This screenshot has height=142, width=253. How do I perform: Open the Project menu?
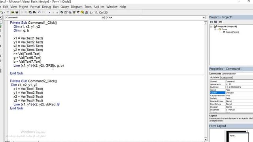pyautogui.click(x=23, y=7)
